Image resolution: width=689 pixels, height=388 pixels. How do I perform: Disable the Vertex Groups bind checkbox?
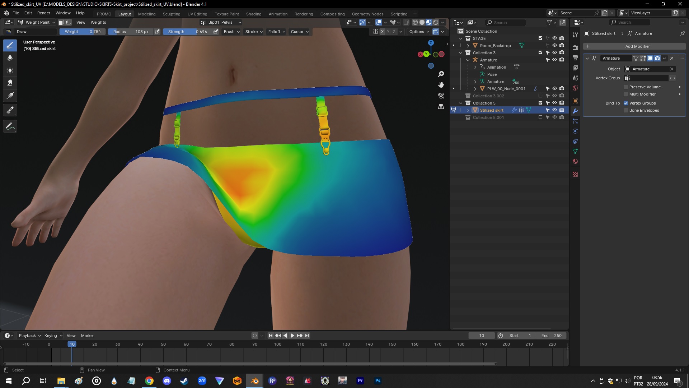tap(626, 103)
